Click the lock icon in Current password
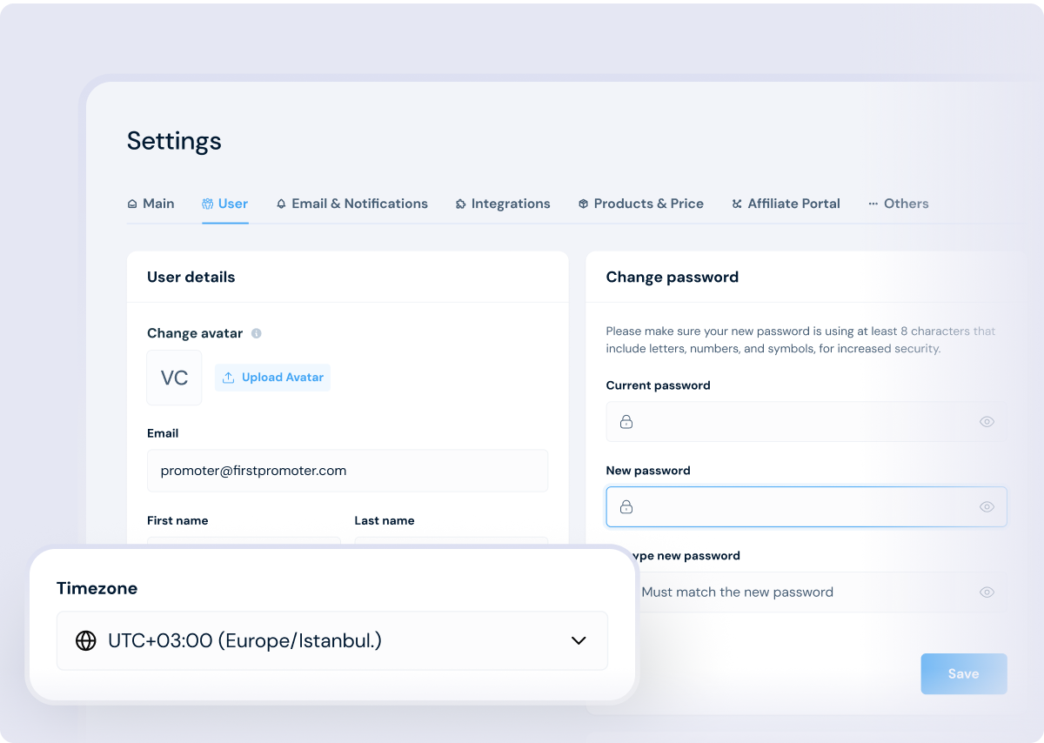Screen dimensions: 1044x743 626,422
